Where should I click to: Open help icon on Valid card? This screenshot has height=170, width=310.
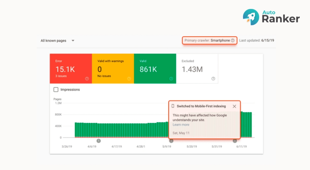(x=171, y=79)
